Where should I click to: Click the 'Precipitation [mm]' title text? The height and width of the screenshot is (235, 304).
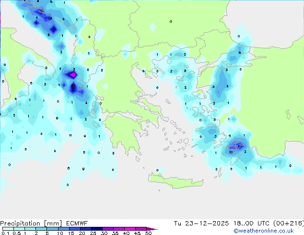point(31,223)
